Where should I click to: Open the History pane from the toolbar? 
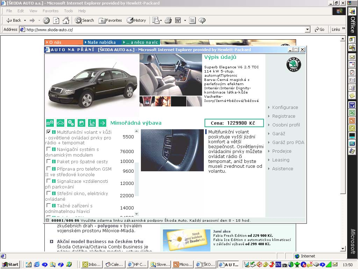[x=136, y=20]
